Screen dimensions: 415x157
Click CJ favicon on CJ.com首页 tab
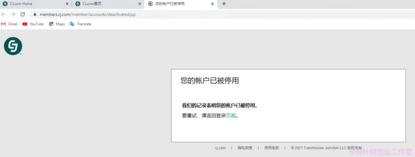[78, 4]
